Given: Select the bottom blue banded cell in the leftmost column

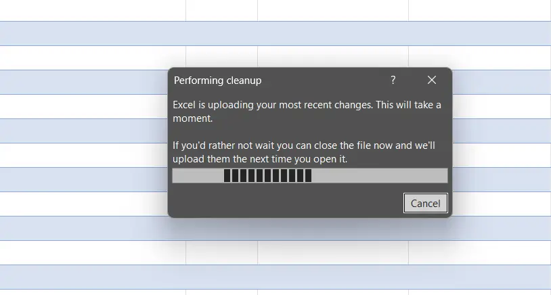Looking at the screenshot, I should click(x=93, y=277).
